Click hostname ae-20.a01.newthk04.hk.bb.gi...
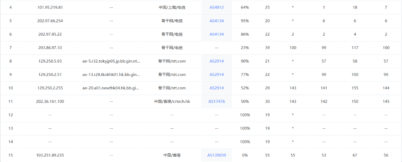The height and width of the screenshot is (162, 402). pos(111,88)
